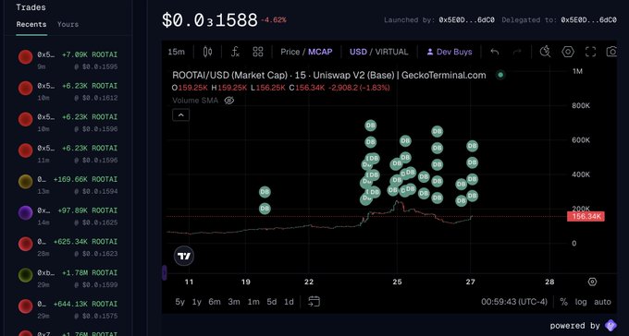Image resolution: width=629 pixels, height=336 pixels.
Task: Open the +6.23K ROOTAI trade at $0.0₃1612
Action: (68, 91)
